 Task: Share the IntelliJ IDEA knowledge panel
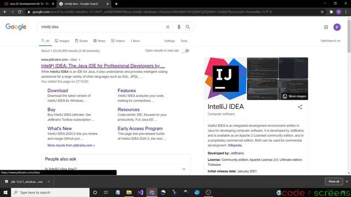300,107
